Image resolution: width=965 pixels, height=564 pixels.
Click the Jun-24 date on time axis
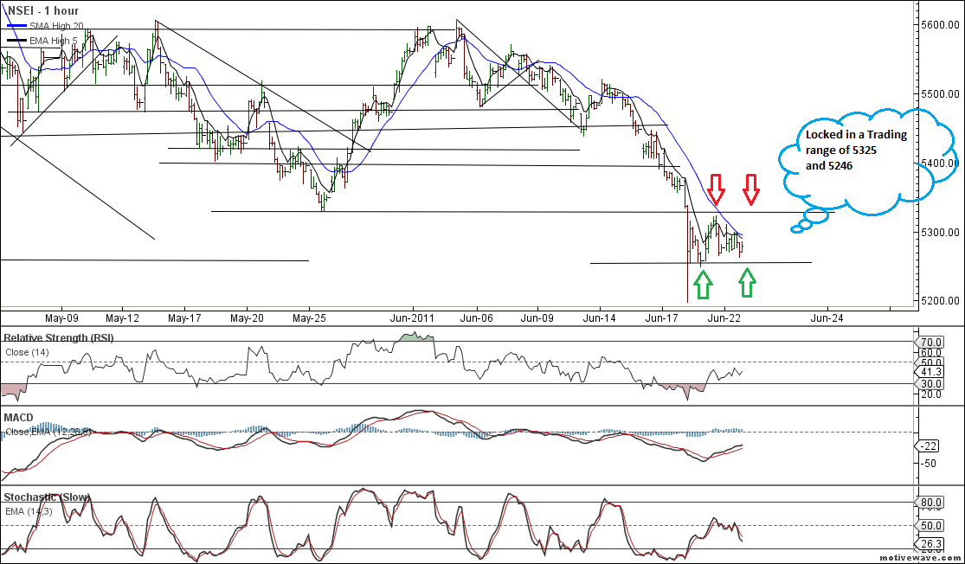tap(825, 318)
